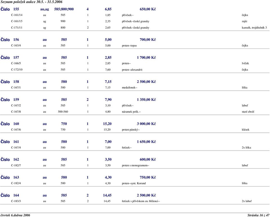Select item code C-172/10
Viewport: 270px width, 217px height.
point(17,70)
